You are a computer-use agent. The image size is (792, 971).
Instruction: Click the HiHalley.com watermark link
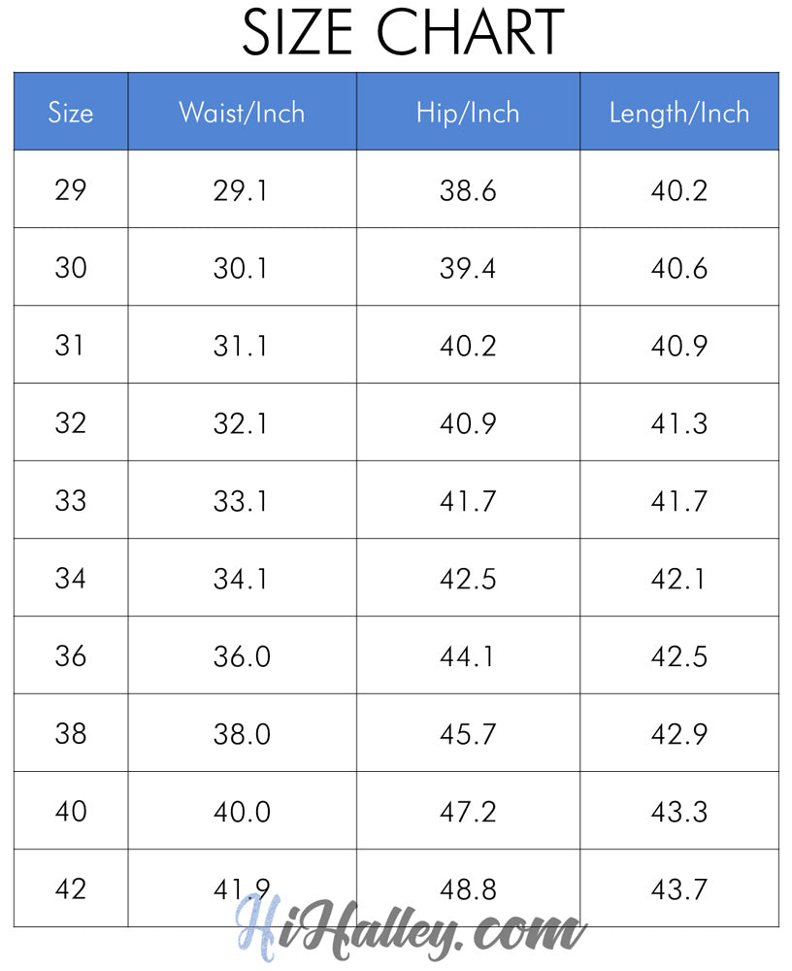coord(411,928)
